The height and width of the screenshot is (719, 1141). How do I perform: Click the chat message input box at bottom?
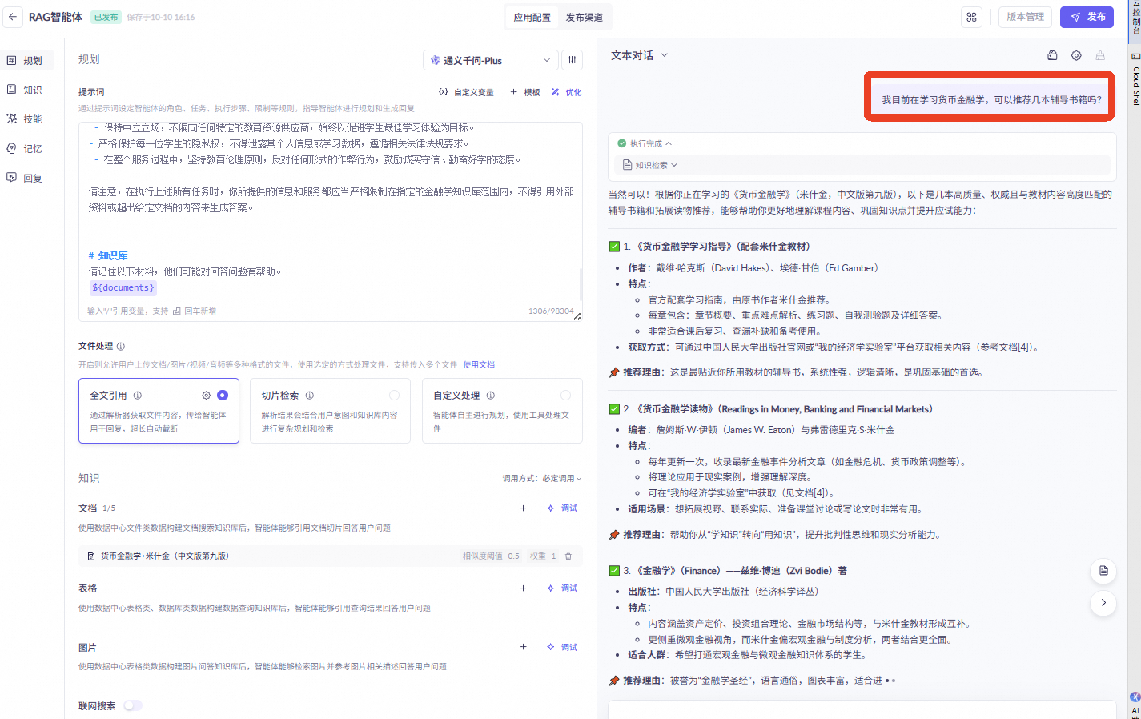tap(862, 710)
